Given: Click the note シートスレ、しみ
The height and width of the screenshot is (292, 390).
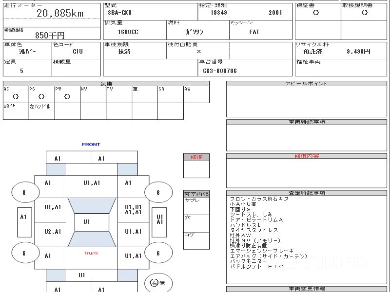Looking at the screenshot, I should [251, 215].
